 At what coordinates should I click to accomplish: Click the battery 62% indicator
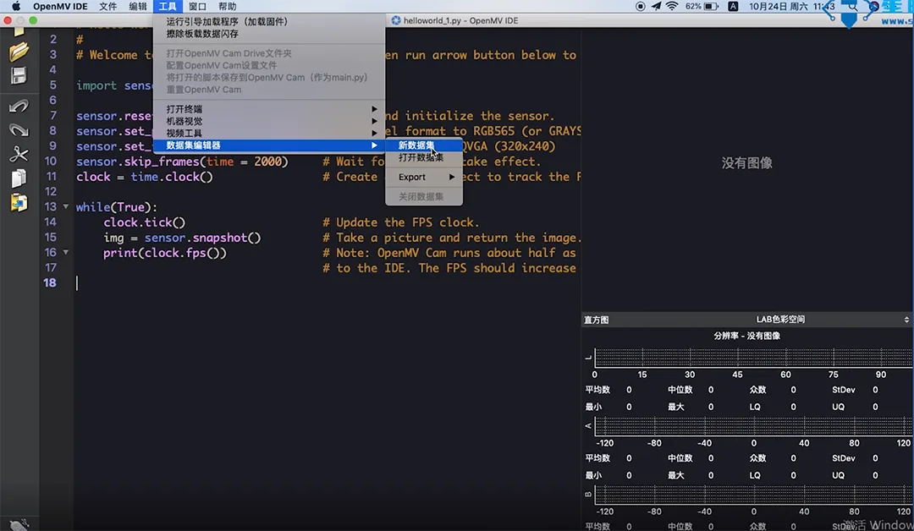[x=702, y=7]
